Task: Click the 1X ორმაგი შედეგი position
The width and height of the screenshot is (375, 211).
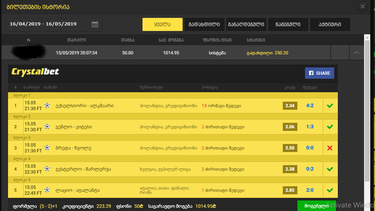Action: point(222,106)
